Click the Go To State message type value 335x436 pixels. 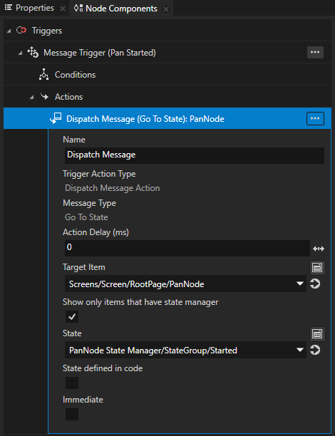(86, 217)
